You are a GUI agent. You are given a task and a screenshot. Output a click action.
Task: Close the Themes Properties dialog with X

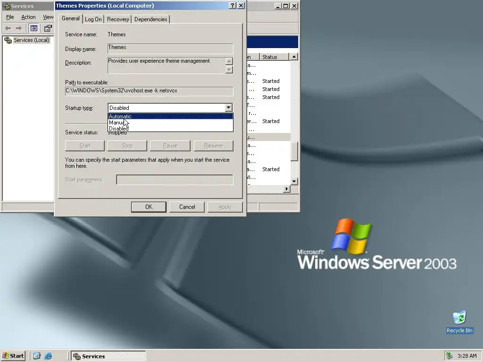click(241, 6)
